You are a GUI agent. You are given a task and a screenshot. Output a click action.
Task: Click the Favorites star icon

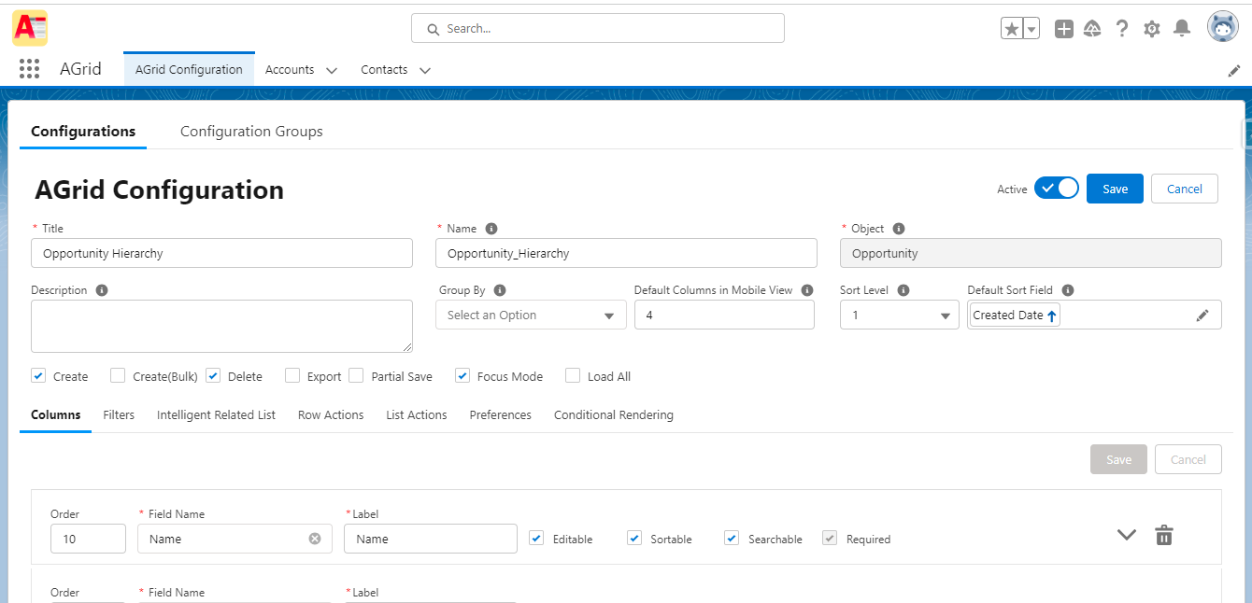tap(1012, 29)
